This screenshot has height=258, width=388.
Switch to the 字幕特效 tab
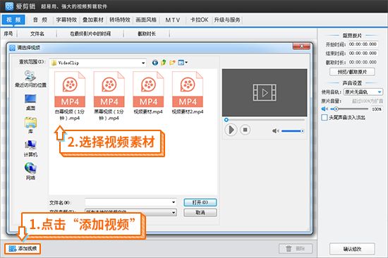[x=66, y=20]
